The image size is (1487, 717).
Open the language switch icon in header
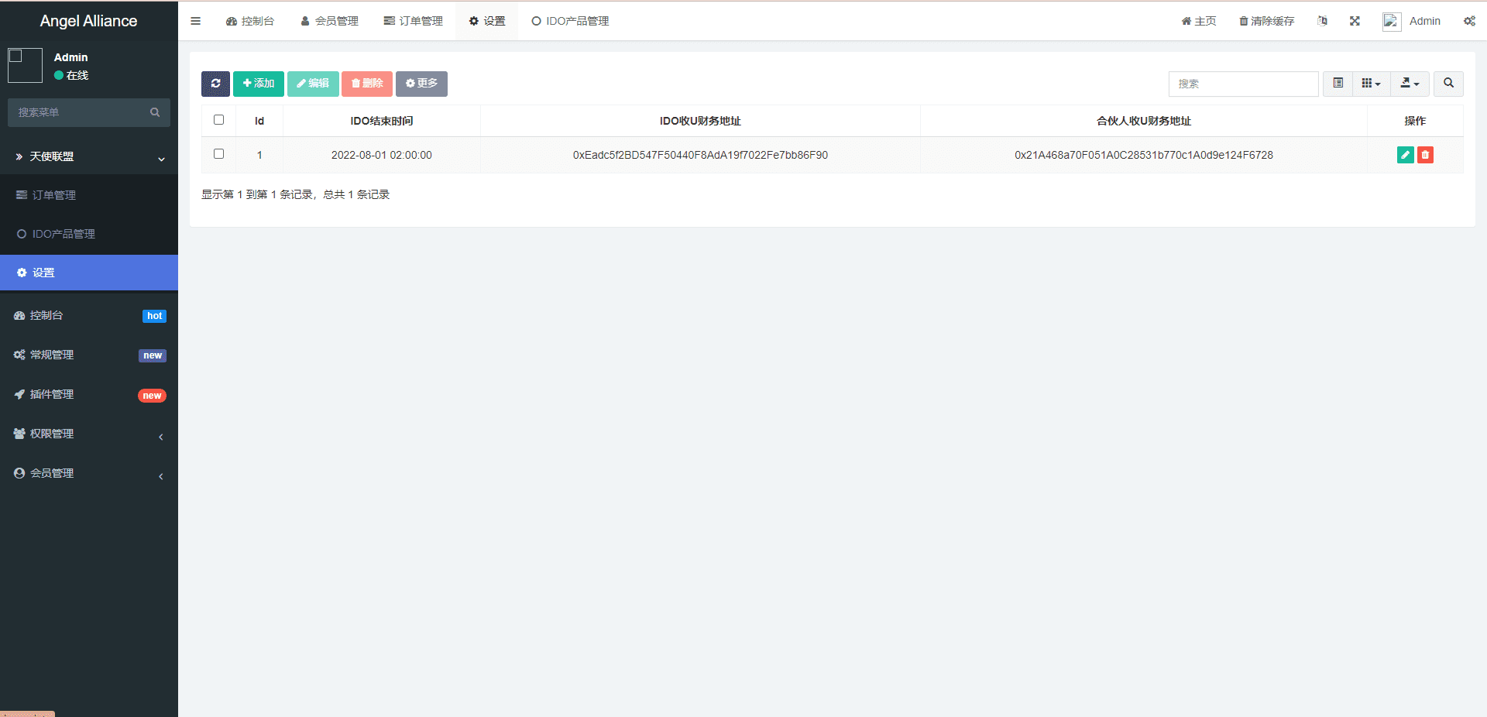(x=1322, y=21)
